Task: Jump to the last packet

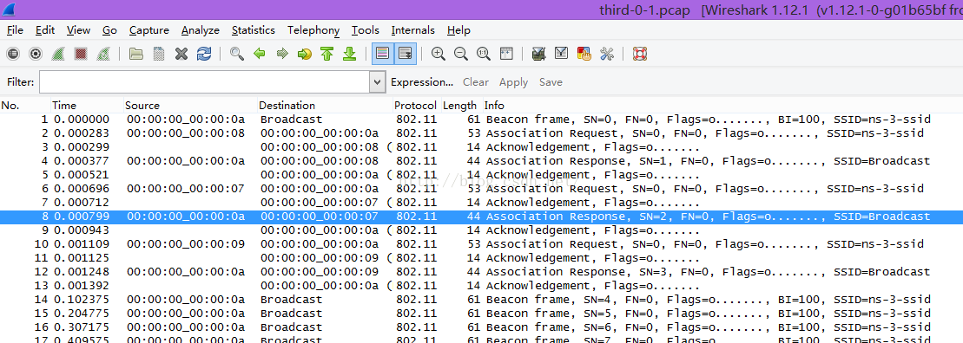Action: point(349,54)
